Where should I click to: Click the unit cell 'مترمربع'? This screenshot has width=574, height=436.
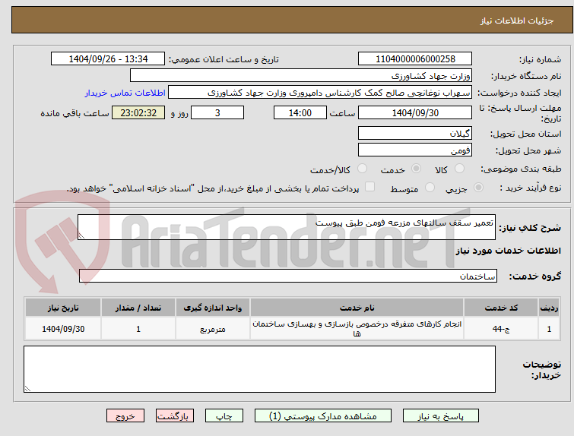pyautogui.click(x=213, y=328)
